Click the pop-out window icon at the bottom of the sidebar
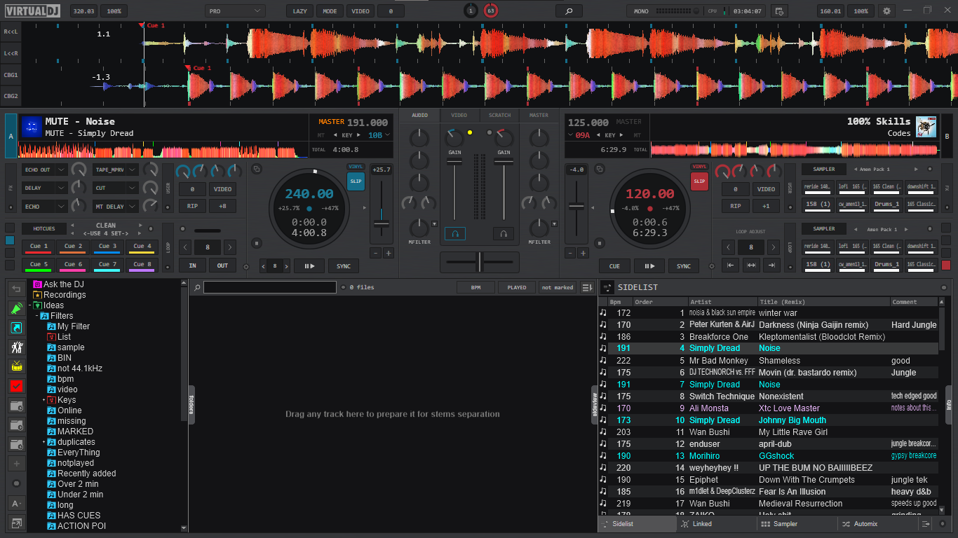This screenshot has width=958, height=538. tap(17, 523)
